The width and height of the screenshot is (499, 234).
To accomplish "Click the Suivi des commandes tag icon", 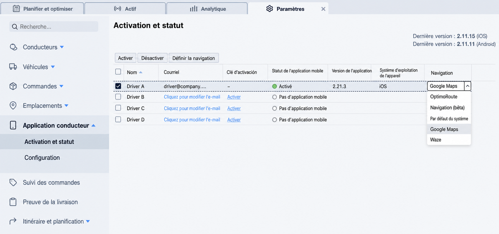I will 13,182.
